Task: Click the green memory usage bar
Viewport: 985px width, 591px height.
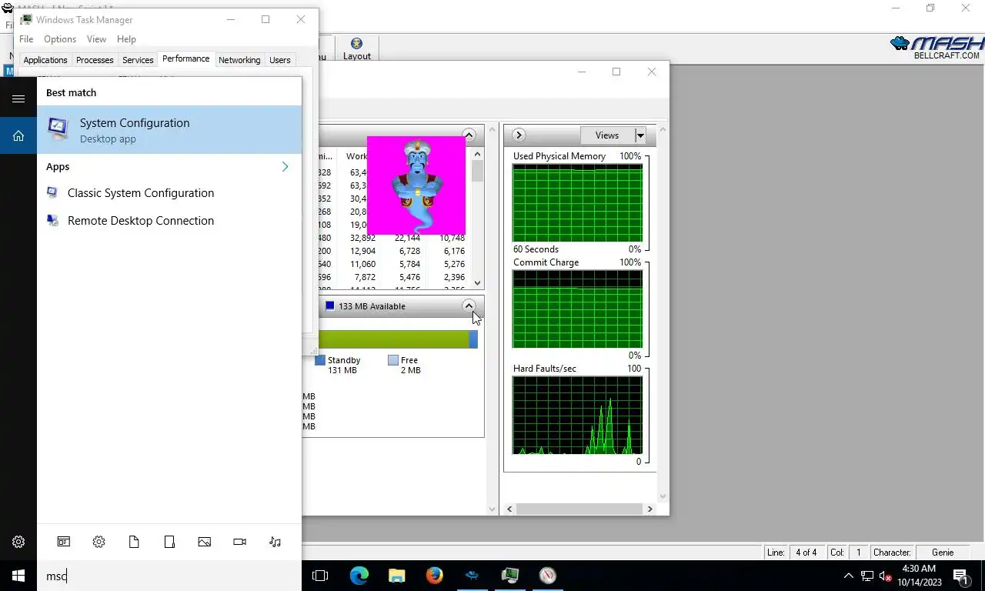Action: [393, 339]
